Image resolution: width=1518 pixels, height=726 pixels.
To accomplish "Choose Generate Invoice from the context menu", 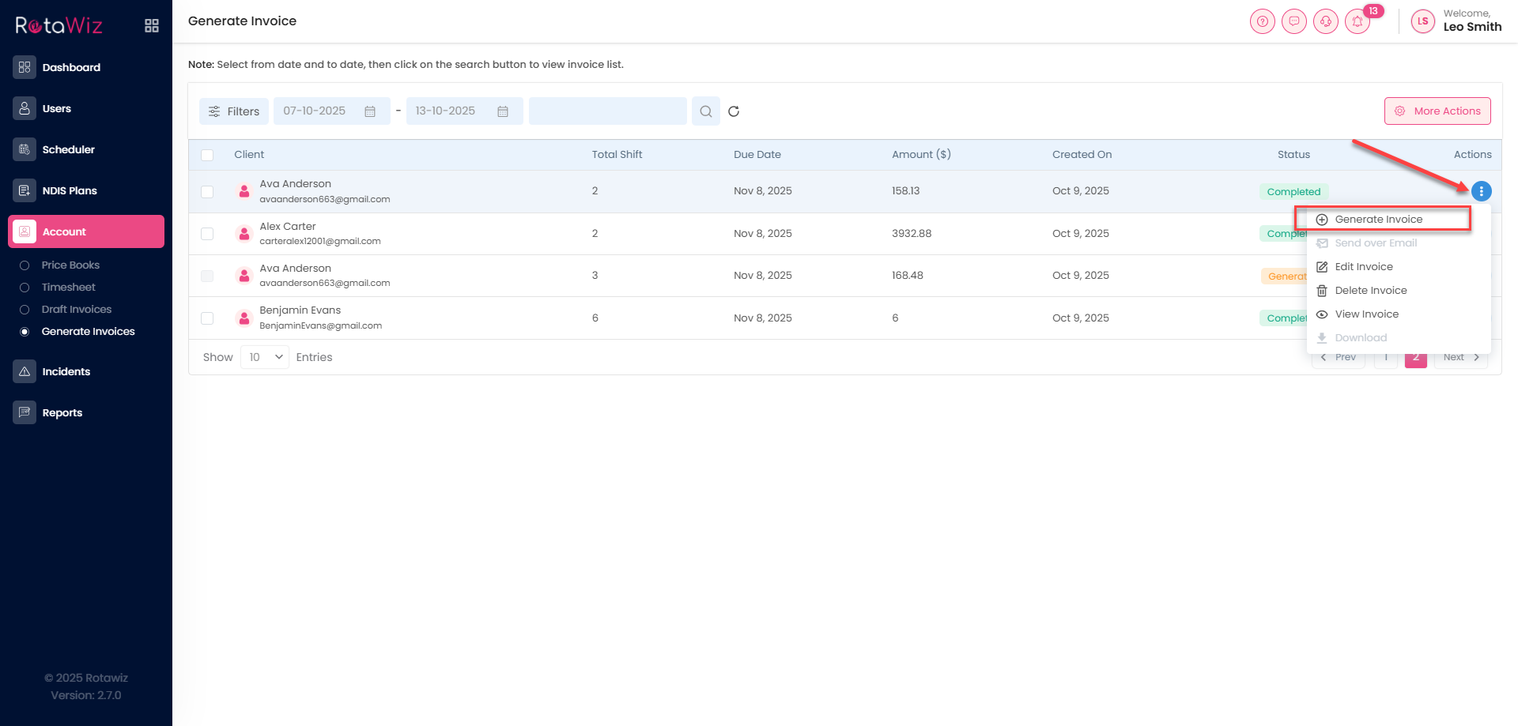I will (x=1378, y=220).
